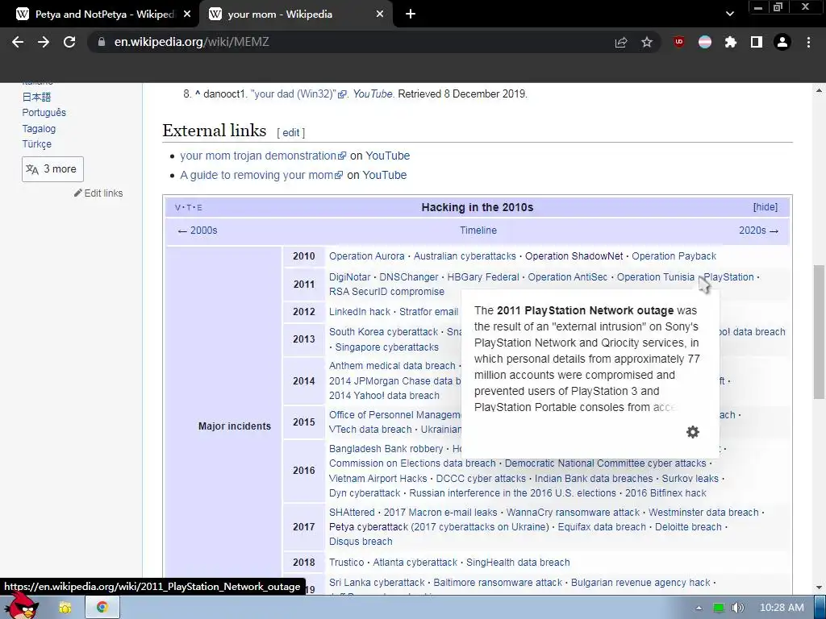Open the popup preview settings gear

(x=693, y=432)
